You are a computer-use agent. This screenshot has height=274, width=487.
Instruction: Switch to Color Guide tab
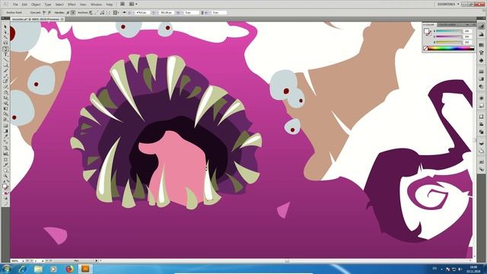coord(447,24)
